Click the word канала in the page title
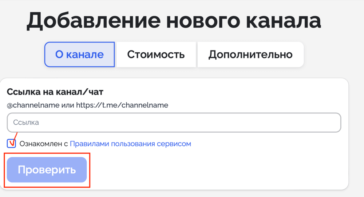This screenshot has width=364, height=197. click(284, 21)
